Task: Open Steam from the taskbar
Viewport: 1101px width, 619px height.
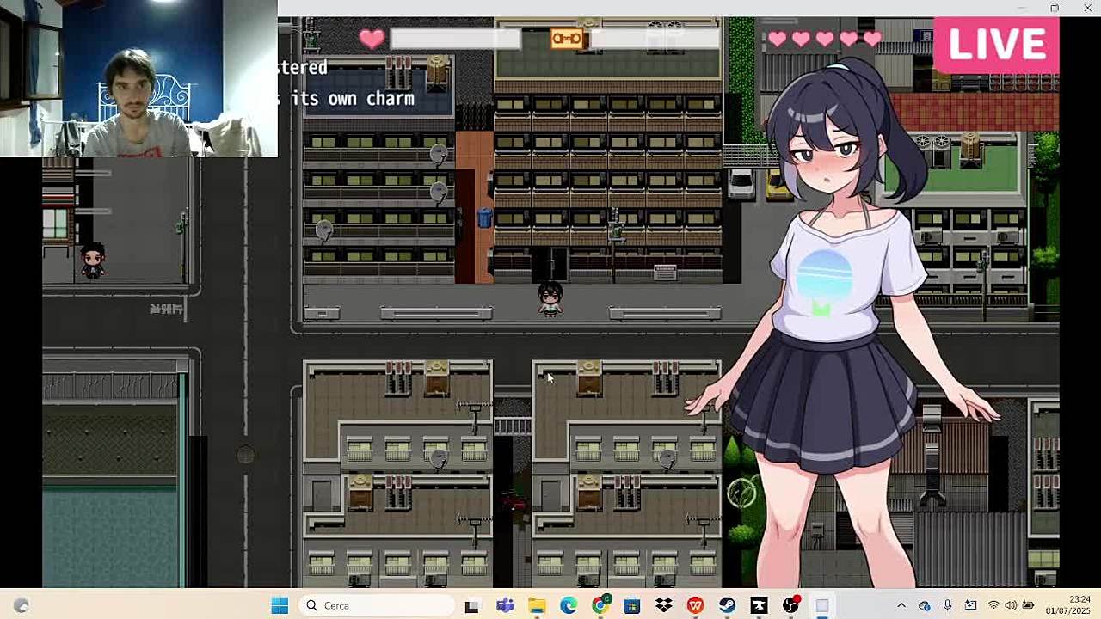Action: [x=727, y=606]
